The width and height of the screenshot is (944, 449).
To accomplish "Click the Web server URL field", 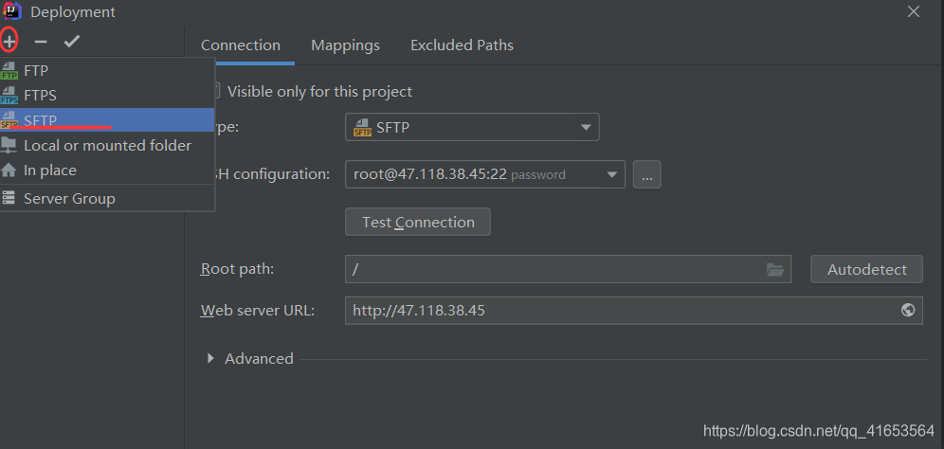I will 633,311.
